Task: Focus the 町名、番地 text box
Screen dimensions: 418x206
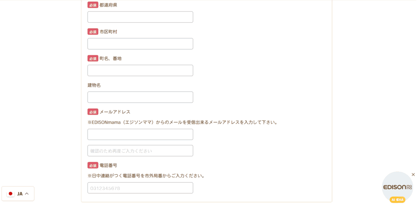Action: [140, 70]
